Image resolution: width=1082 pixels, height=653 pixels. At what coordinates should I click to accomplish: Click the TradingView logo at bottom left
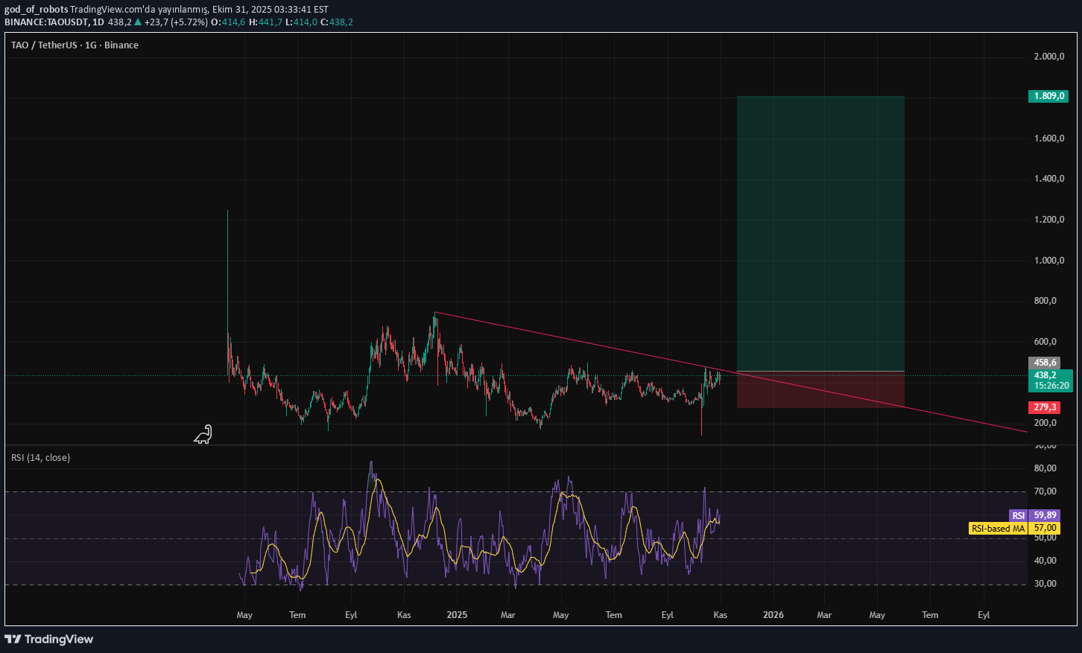(49, 639)
